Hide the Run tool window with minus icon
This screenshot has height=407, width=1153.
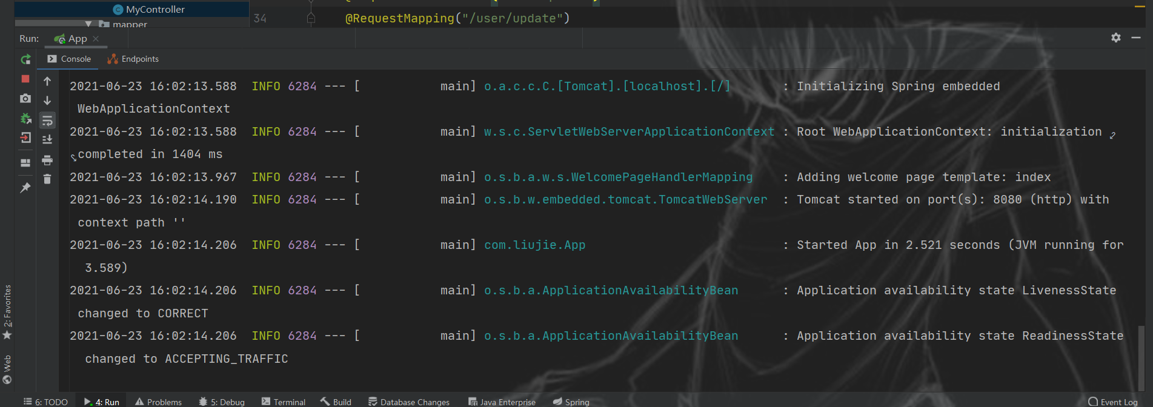tap(1136, 38)
